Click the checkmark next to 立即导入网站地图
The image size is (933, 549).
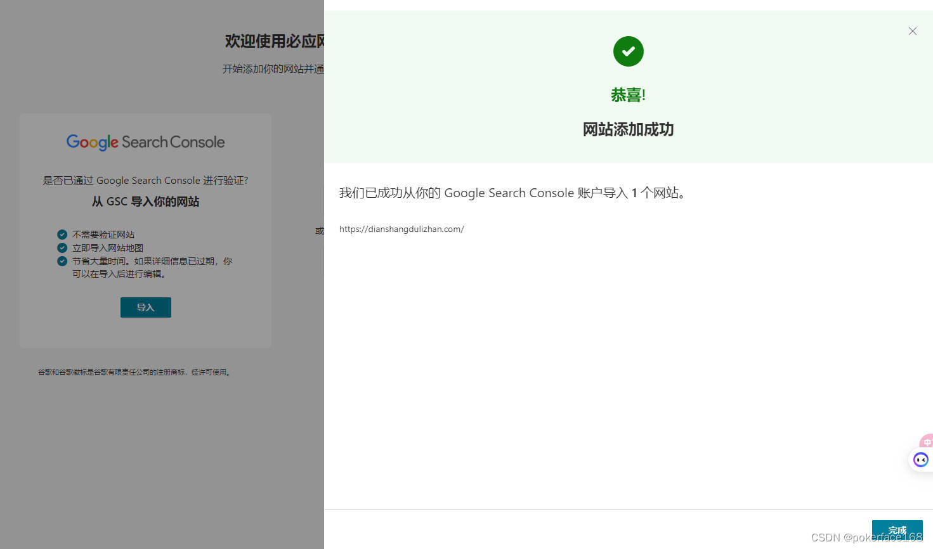pos(62,248)
